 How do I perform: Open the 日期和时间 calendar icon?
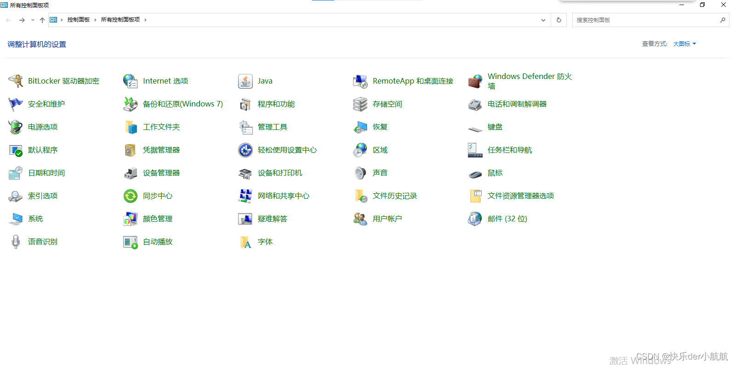[x=16, y=173]
